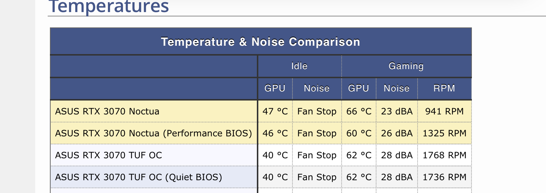Select the ASUS RTX 3070 TUF OC row label
This screenshot has width=546, height=193.
108,155
